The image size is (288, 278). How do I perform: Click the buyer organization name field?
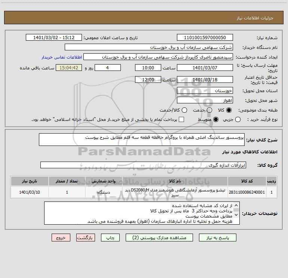point(149,47)
